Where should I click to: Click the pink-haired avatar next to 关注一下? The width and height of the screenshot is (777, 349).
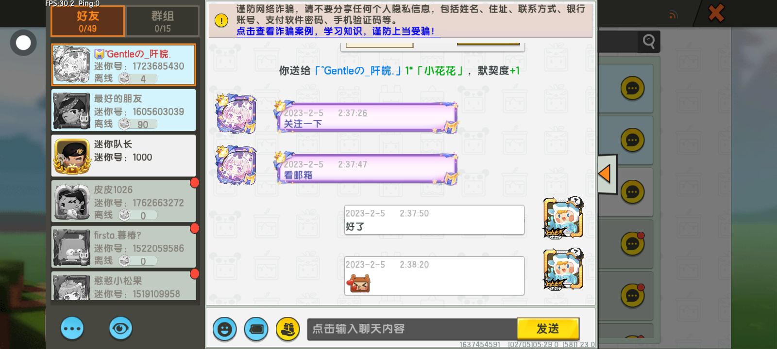click(236, 114)
